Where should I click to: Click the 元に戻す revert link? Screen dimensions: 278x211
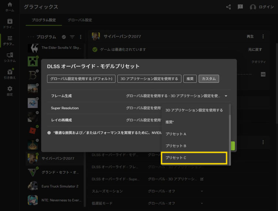[255, 50]
